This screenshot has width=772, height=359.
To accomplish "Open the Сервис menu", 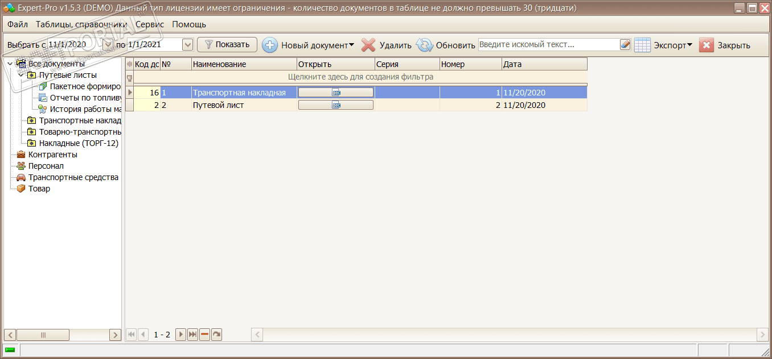I will pos(150,24).
